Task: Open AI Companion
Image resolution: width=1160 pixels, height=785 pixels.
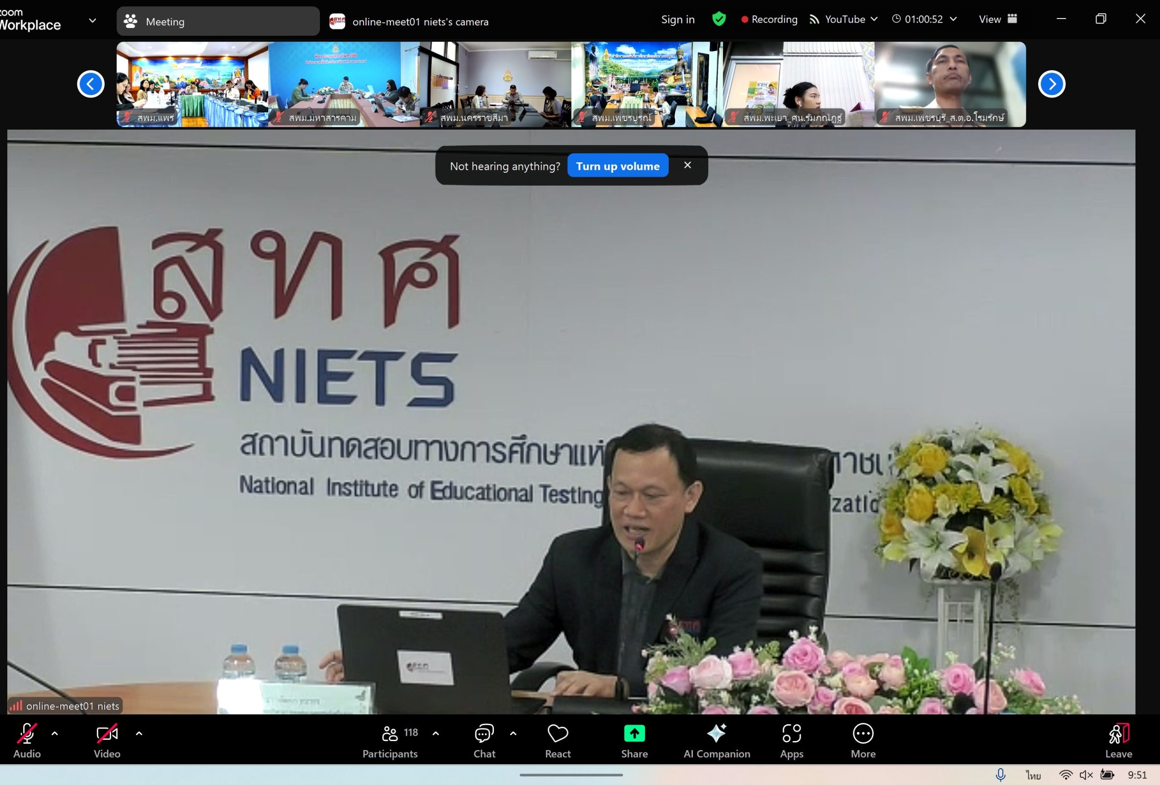Action: pos(717,741)
